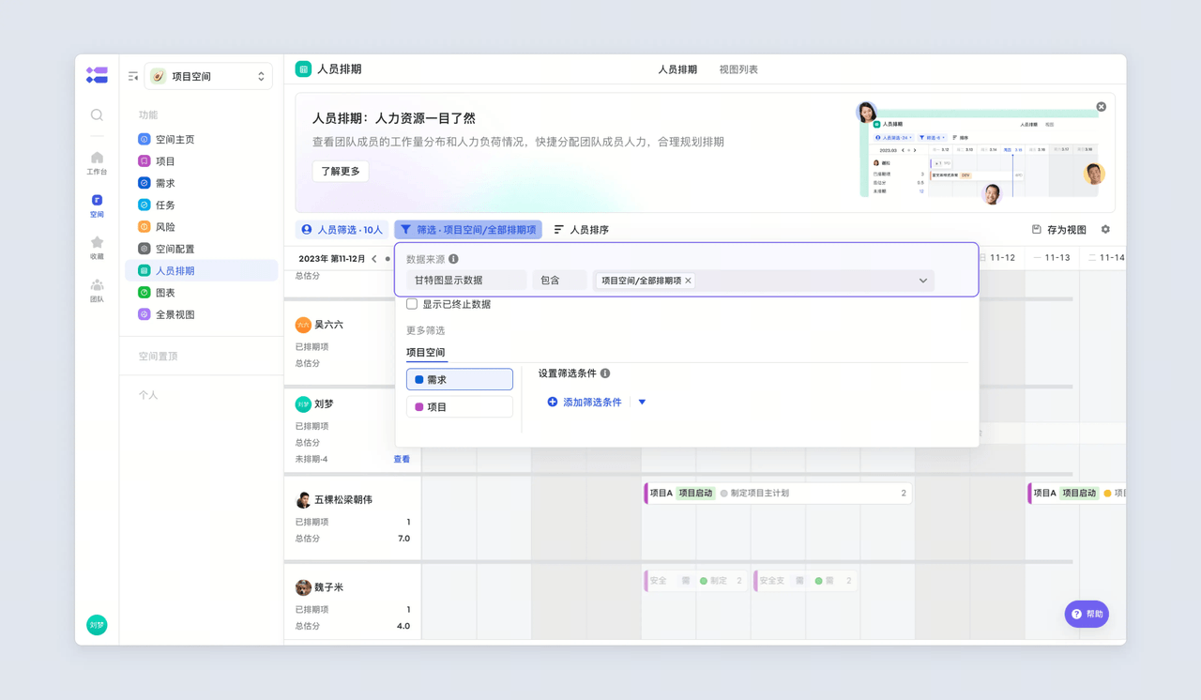Click 添加筛选条件 link

tap(584, 403)
